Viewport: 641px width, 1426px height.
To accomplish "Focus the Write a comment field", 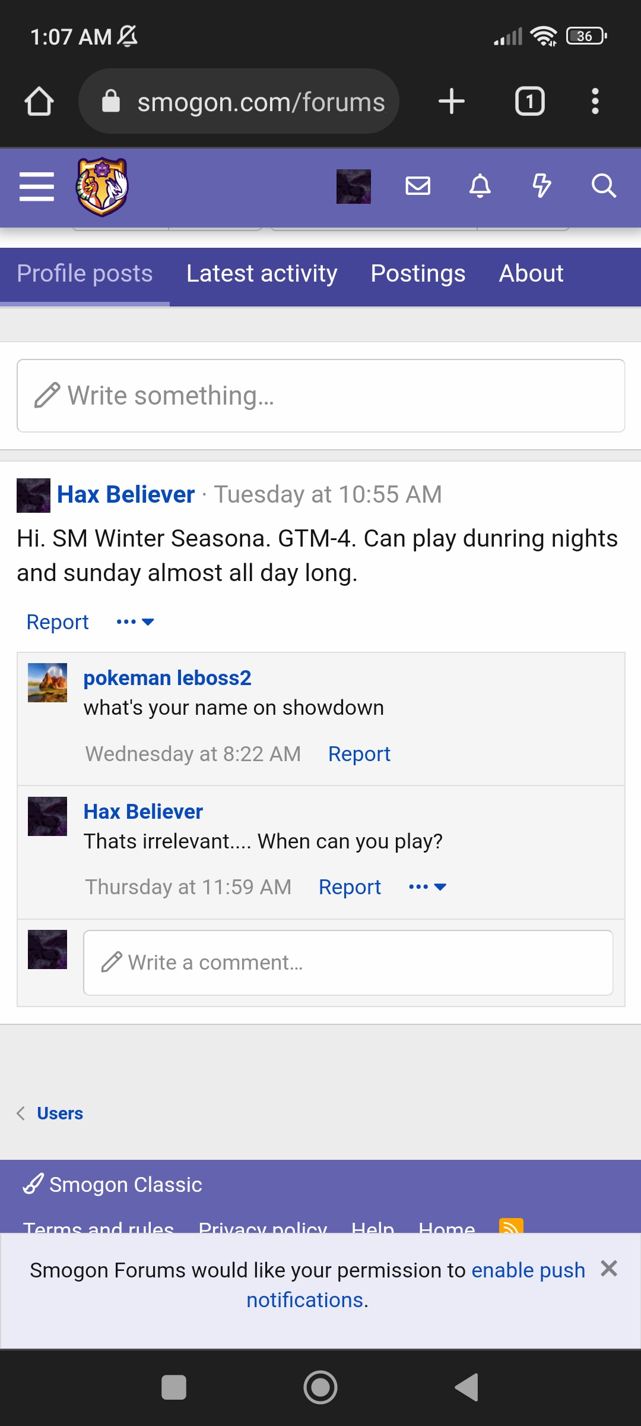I will coord(348,963).
